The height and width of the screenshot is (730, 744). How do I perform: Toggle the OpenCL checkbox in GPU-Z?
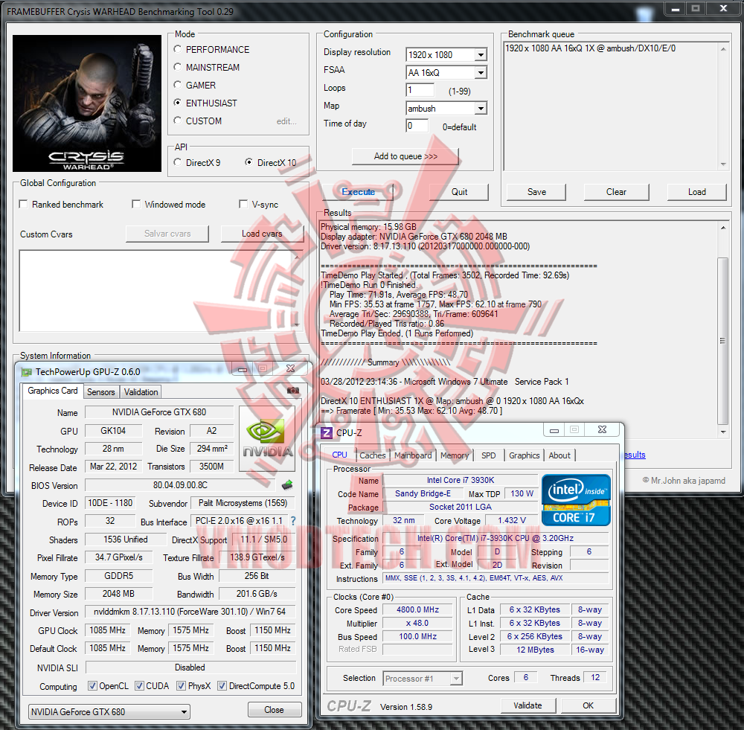tap(92, 686)
